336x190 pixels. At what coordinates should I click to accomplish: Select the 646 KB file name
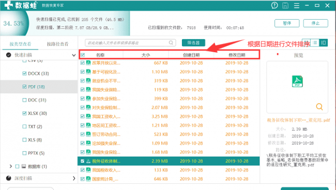pyautogui.click(x=105, y=179)
